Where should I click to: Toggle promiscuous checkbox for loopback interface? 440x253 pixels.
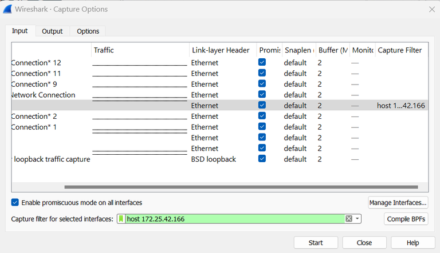262,159
